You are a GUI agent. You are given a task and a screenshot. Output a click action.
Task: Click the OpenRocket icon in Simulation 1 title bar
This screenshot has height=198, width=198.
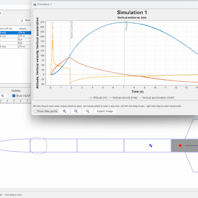(x=35, y=4)
